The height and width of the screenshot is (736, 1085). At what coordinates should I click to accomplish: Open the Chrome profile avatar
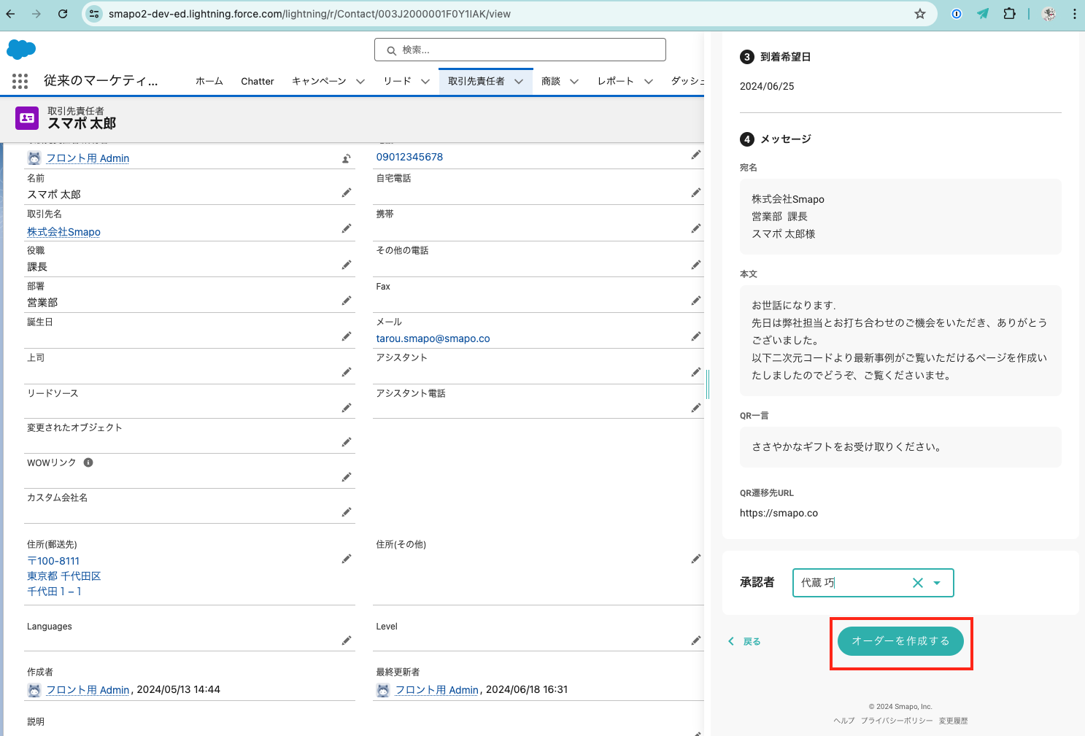click(1049, 14)
